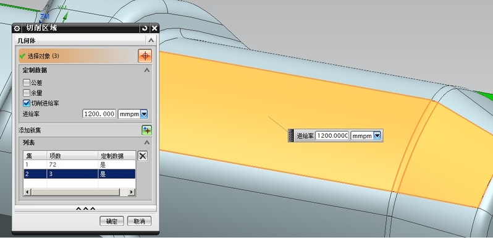This screenshot has width=493, height=238.
Task: Enable the 公差 checkbox
Action: click(x=27, y=83)
